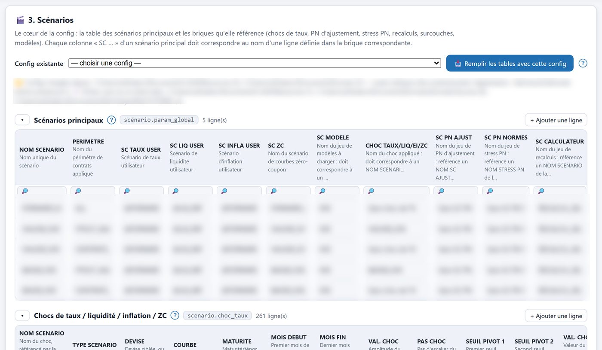Open the Config existante dropdown
The height and width of the screenshot is (350, 602).
coord(255,63)
